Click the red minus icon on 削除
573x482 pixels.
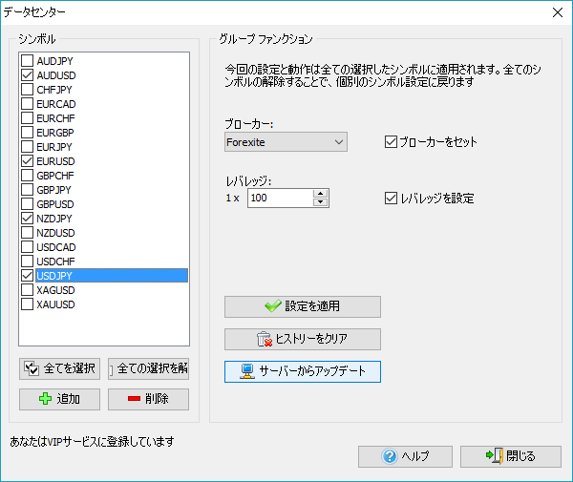tap(133, 399)
